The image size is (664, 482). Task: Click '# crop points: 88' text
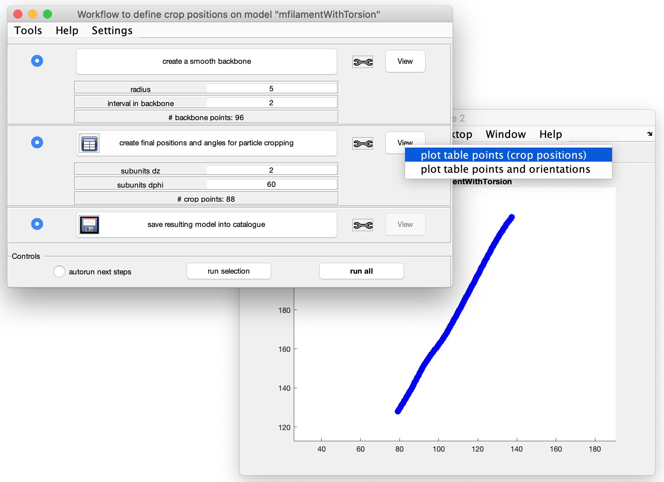(x=206, y=199)
